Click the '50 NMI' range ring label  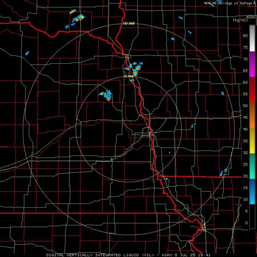point(128,76)
